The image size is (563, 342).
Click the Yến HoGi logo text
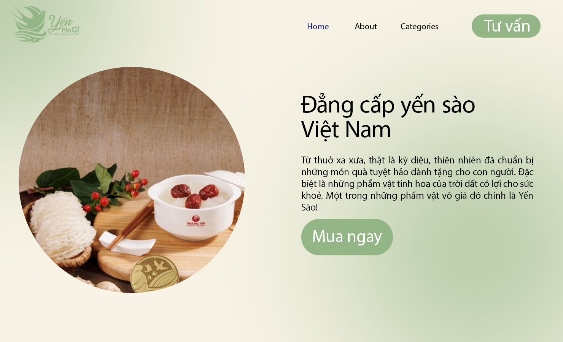pos(64,25)
